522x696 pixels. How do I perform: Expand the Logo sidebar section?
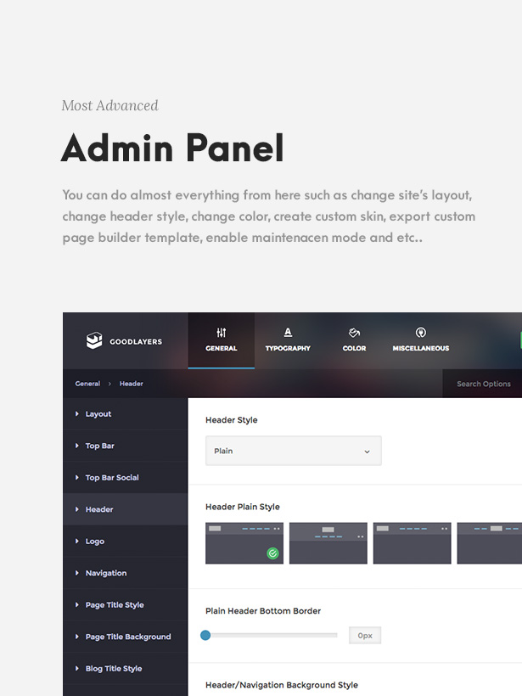pyautogui.click(x=95, y=542)
